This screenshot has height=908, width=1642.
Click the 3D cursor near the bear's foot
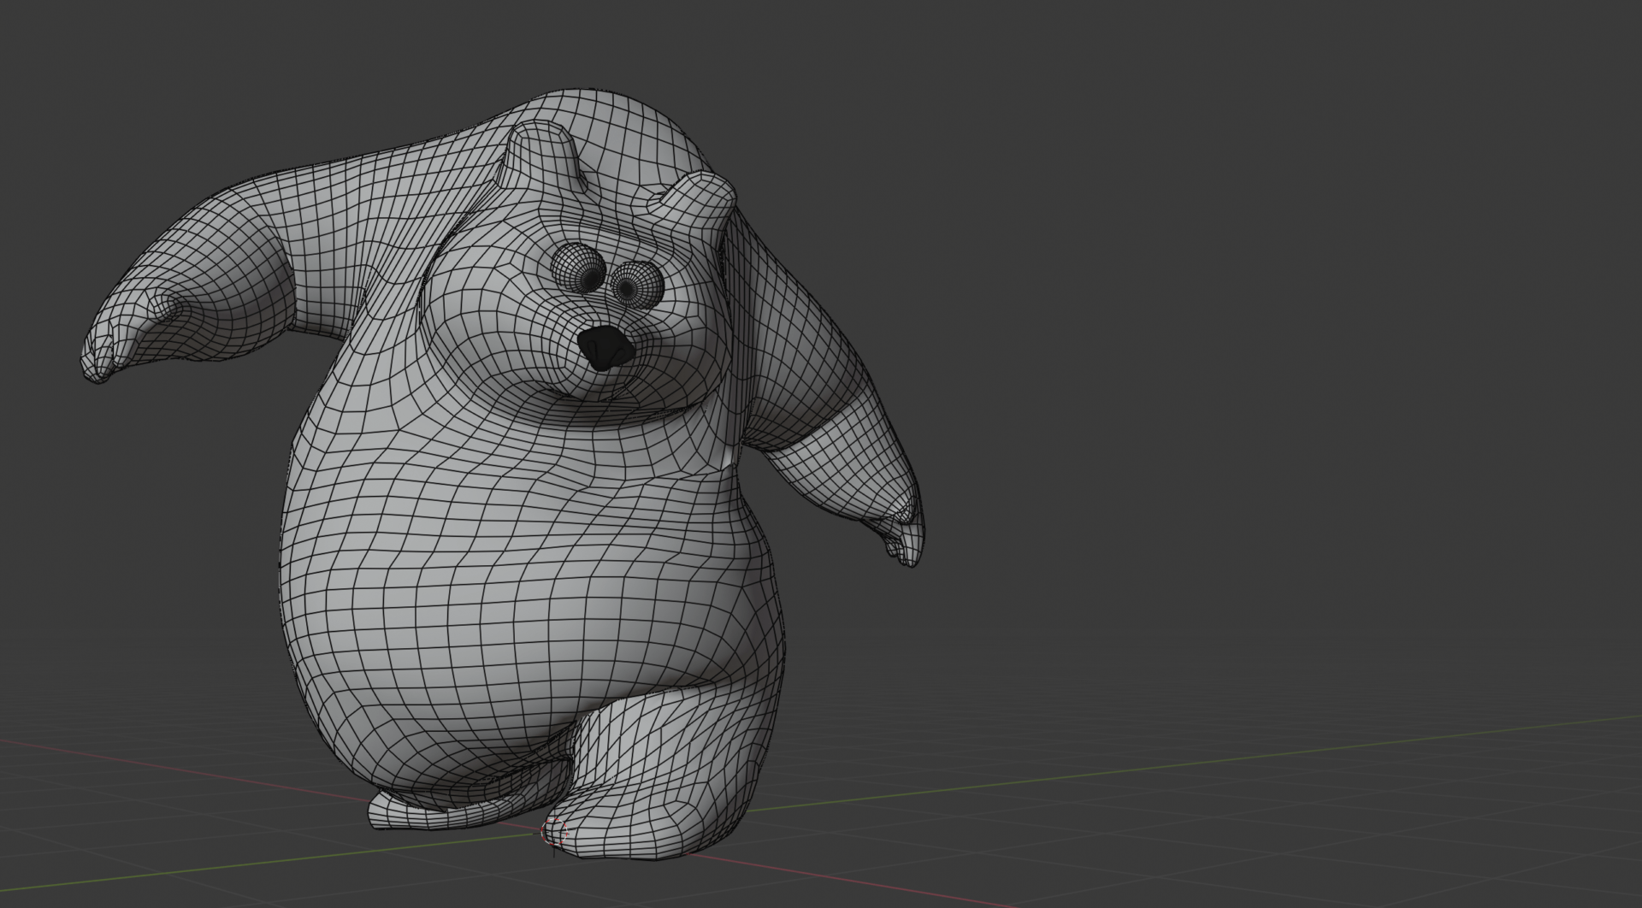pos(556,830)
